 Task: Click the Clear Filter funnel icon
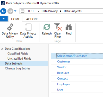point(58,27)
